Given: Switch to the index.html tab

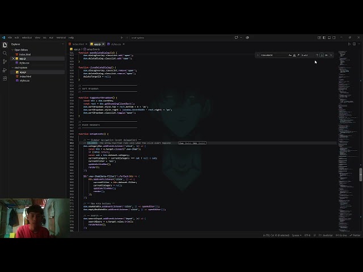Looking at the screenshot, I should coord(78,44).
